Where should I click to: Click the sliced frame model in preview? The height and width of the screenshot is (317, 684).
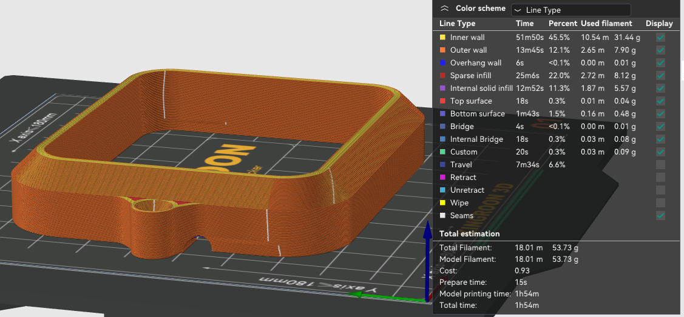(x=218, y=165)
